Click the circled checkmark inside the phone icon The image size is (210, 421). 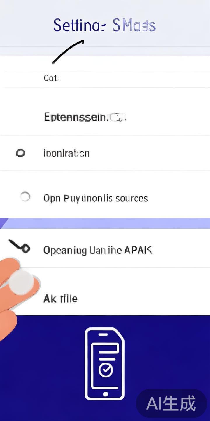(x=106, y=370)
